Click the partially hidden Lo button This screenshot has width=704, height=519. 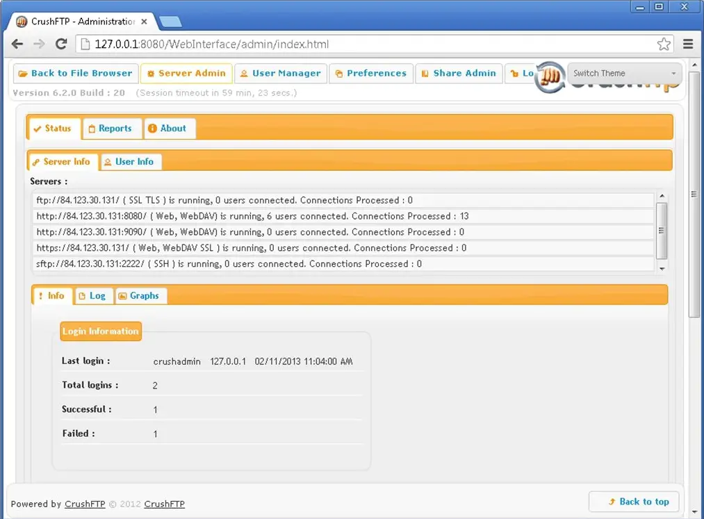521,73
